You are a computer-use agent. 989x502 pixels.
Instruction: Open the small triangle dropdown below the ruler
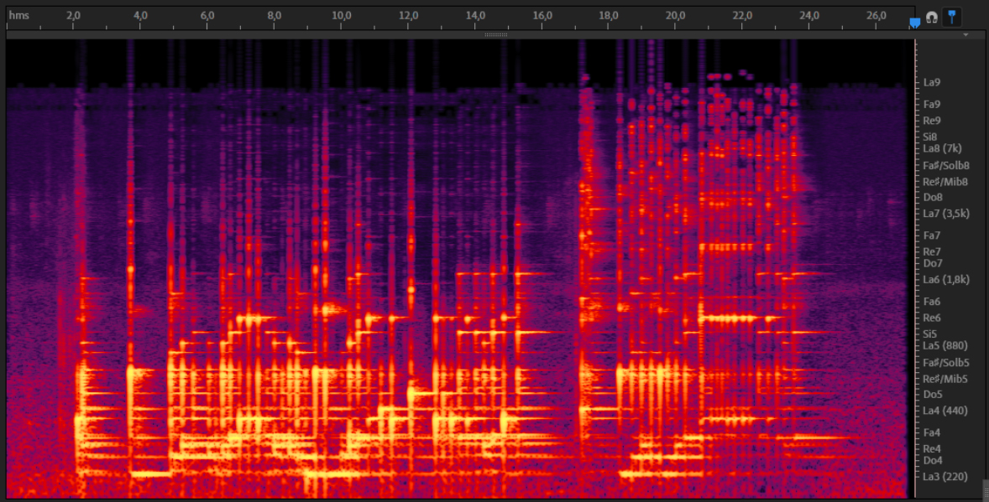tap(966, 35)
